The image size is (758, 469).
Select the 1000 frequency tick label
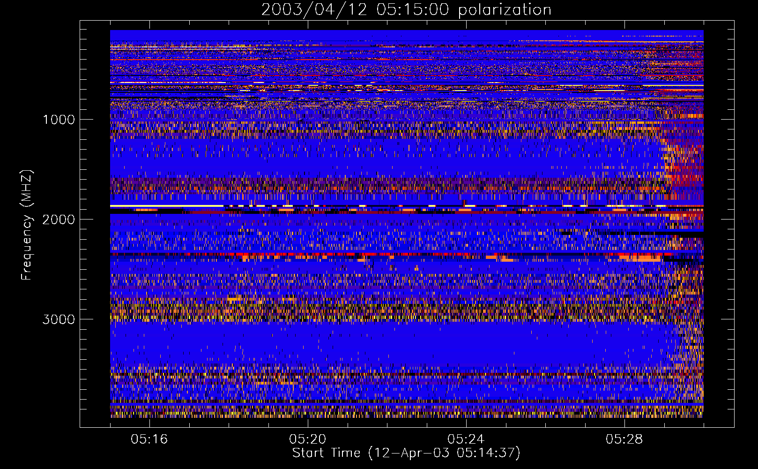(x=59, y=120)
